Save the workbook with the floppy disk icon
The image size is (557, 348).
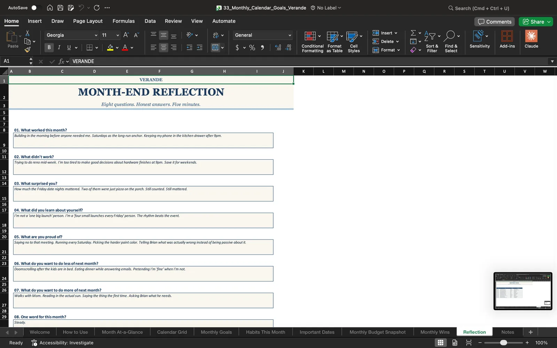pos(60,8)
